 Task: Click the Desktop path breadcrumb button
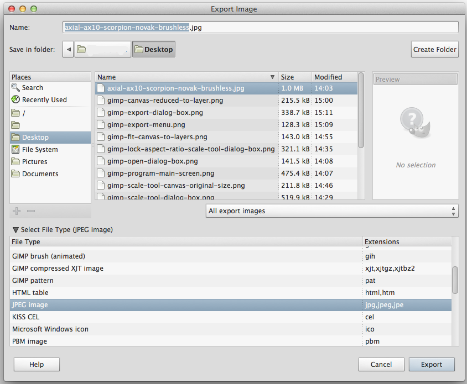point(153,50)
